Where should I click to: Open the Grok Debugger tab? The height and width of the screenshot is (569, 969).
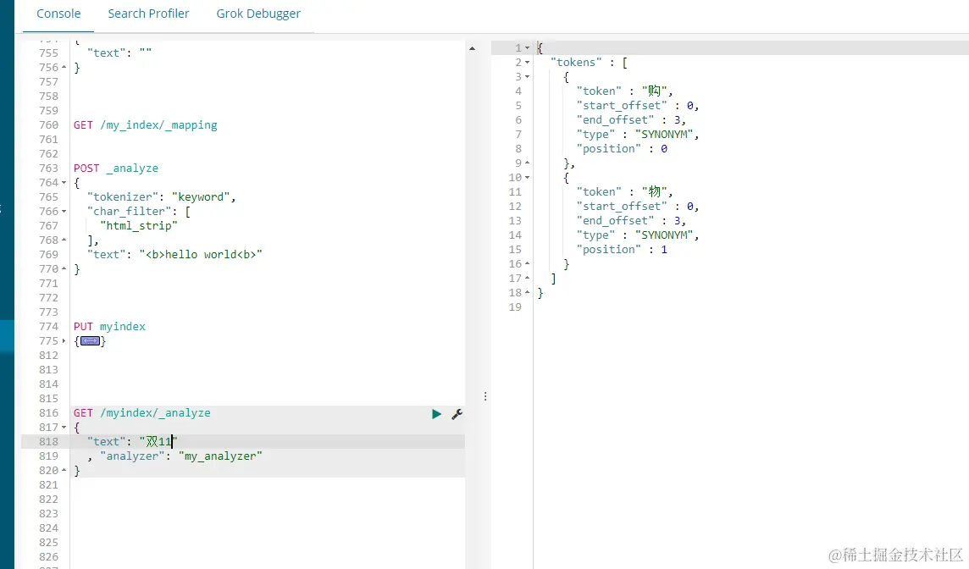tap(258, 14)
